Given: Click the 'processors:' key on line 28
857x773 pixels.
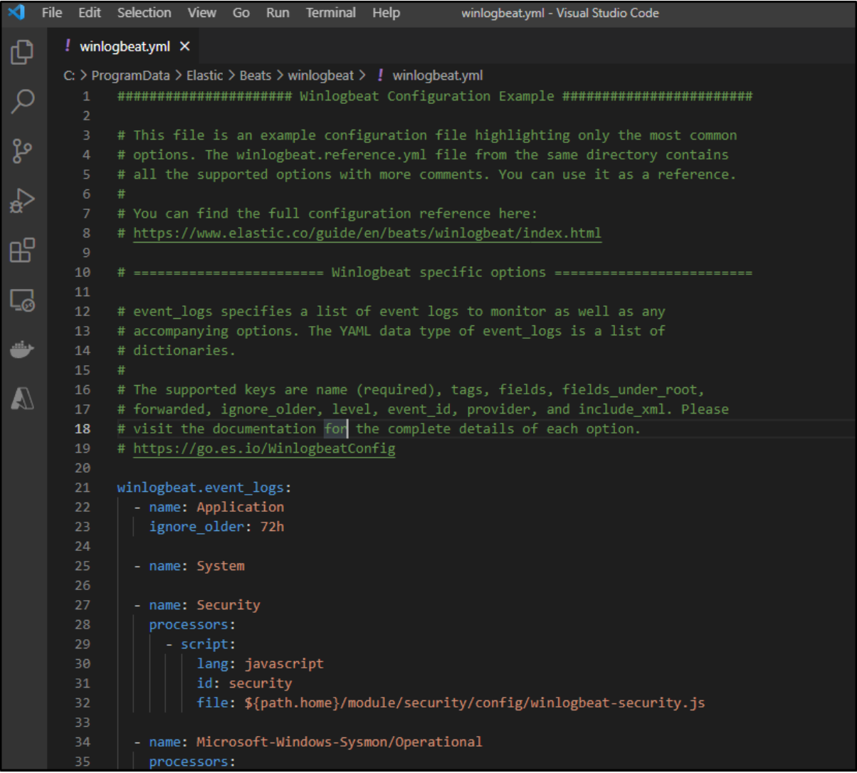Looking at the screenshot, I should click(x=192, y=624).
